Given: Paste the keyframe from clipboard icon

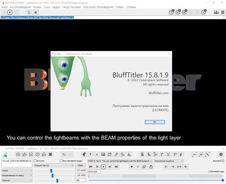Looking at the screenshot, I should (151, 167).
